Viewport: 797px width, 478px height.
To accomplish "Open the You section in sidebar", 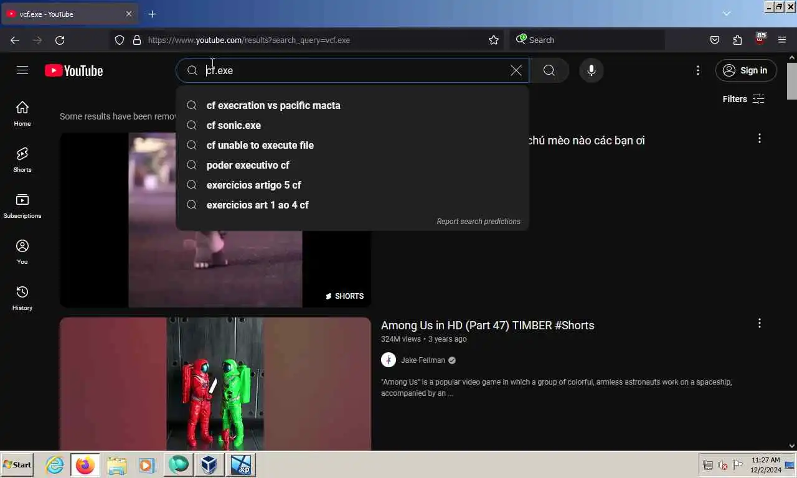I will (22, 251).
